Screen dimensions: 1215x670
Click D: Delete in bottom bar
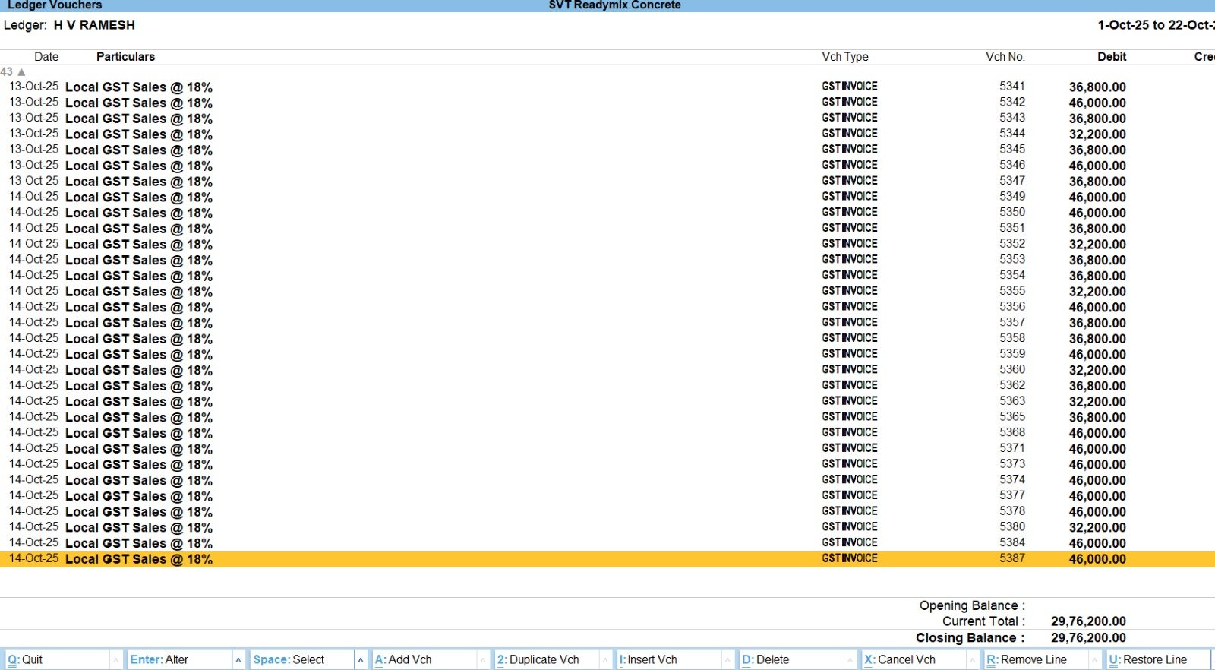[x=765, y=659]
